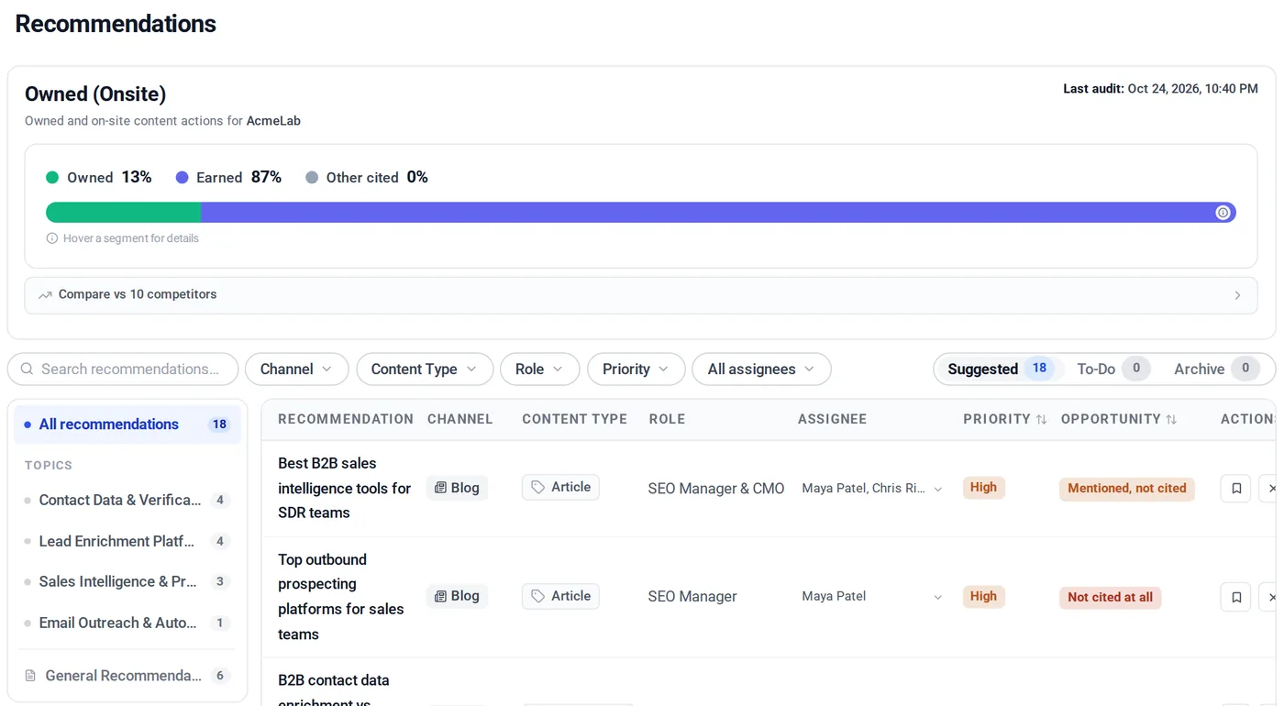
Task: Open the Channel filter dropdown
Action: pyautogui.click(x=296, y=369)
